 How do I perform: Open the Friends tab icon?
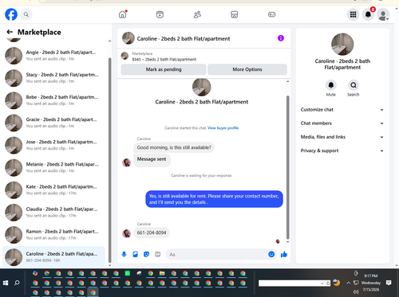197,14
